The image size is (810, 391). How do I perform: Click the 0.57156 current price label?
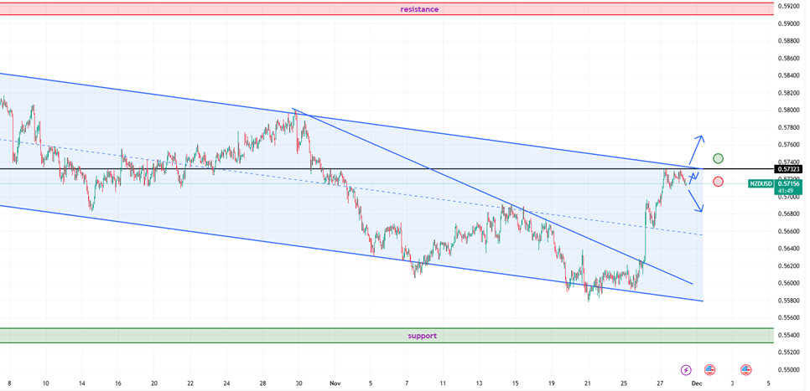point(789,183)
